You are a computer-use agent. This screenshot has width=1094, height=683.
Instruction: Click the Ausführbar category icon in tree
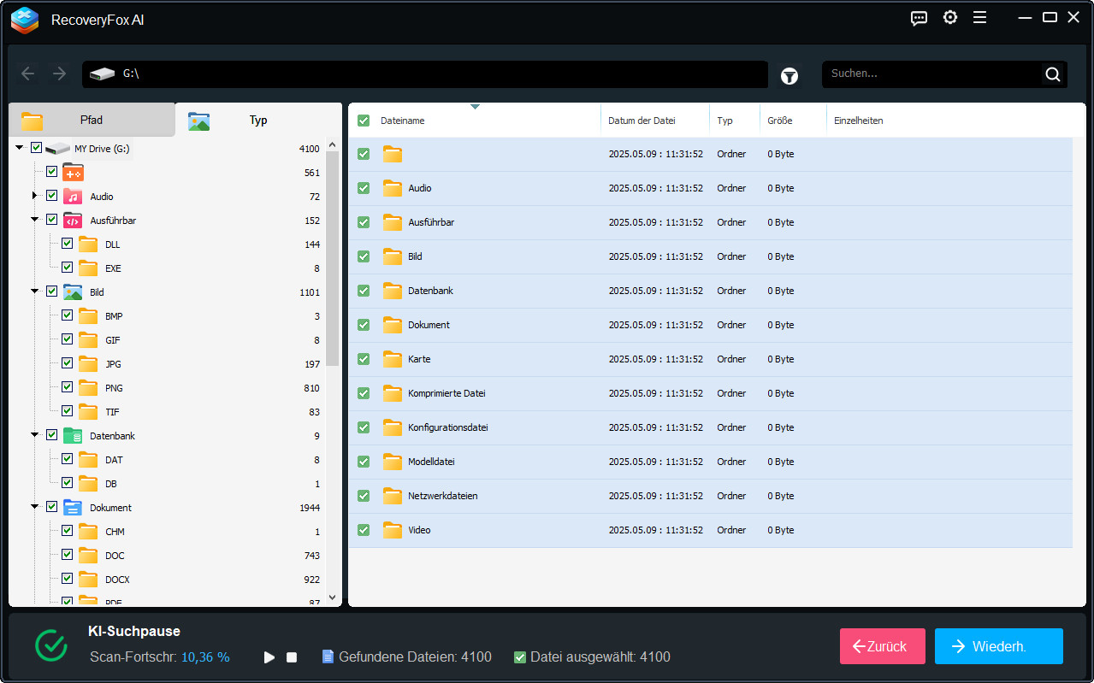(73, 221)
